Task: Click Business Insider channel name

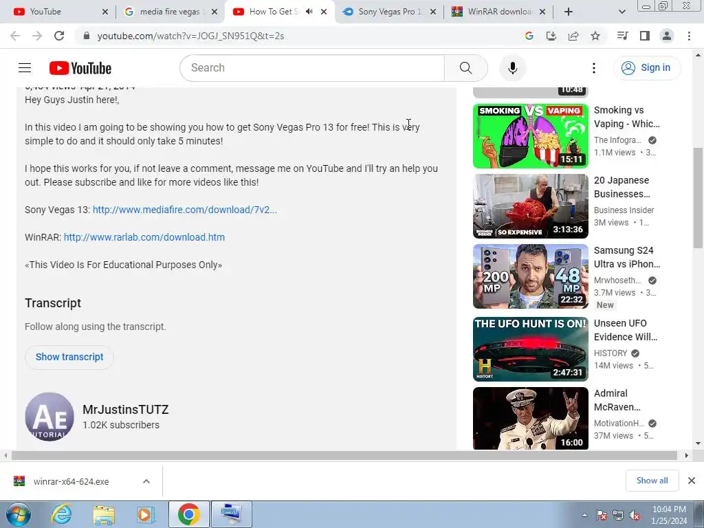Action: click(624, 210)
